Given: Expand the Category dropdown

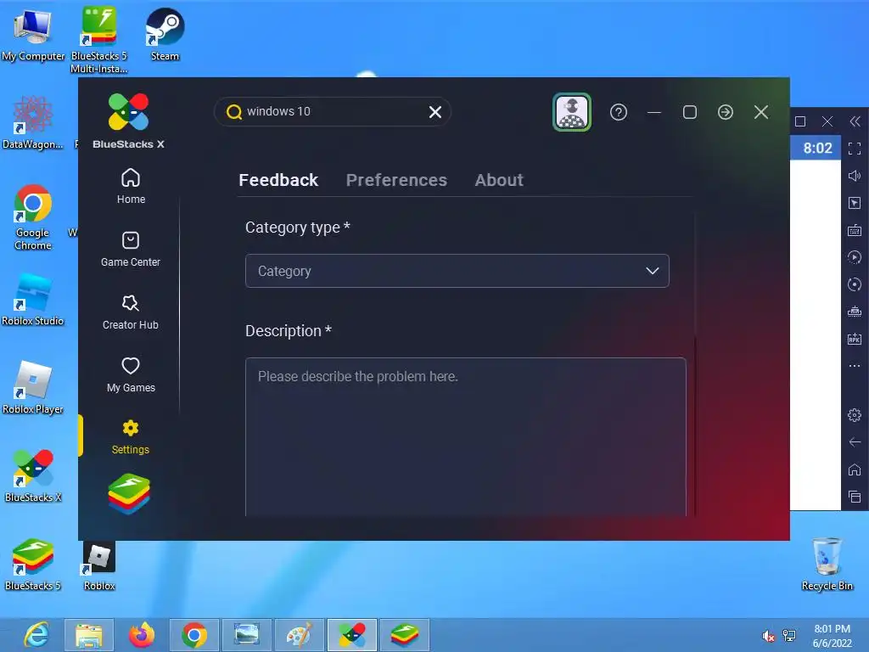Looking at the screenshot, I should pyautogui.click(x=457, y=271).
